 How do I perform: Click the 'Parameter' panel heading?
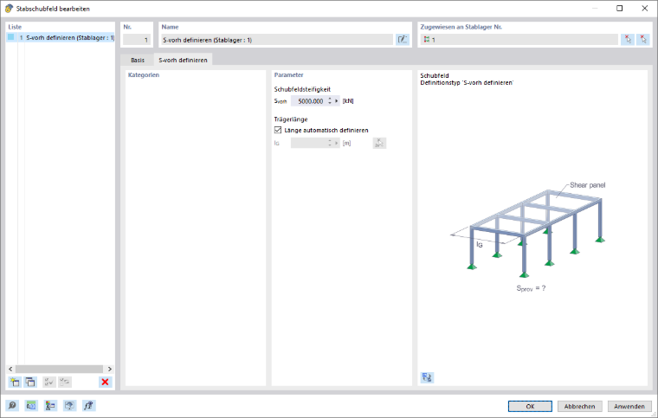coord(288,75)
